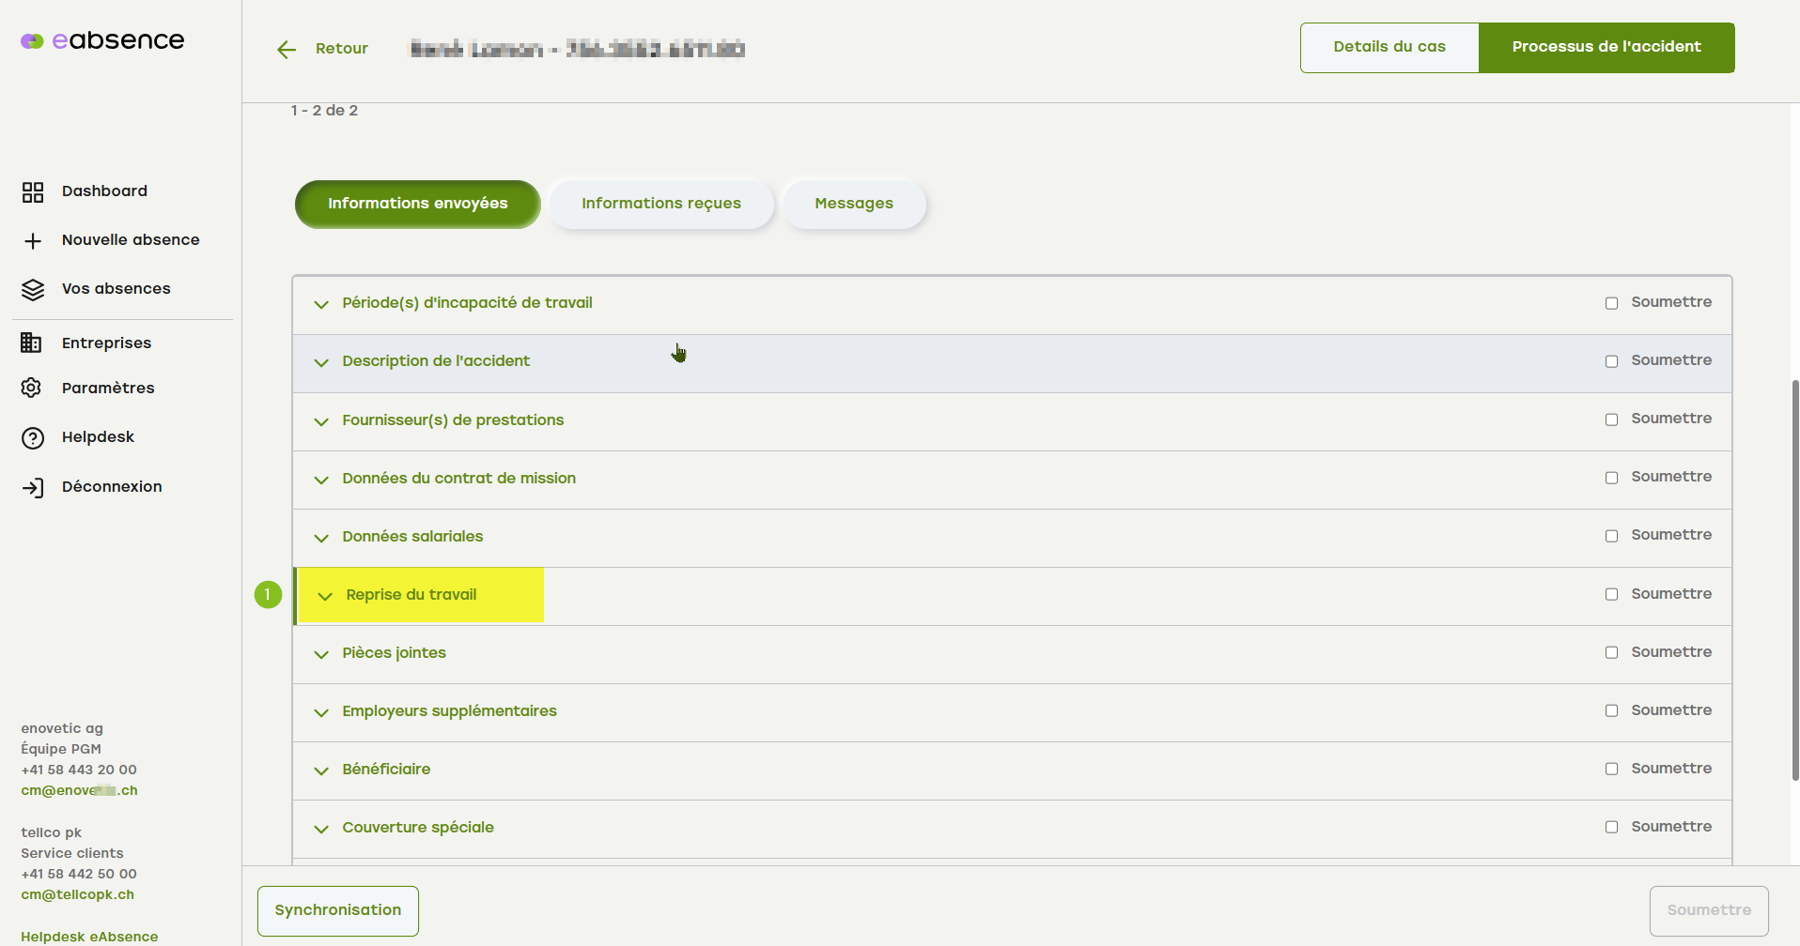Enable Soumettre checkbox for Pièces jointes
The height and width of the screenshot is (946, 1800).
(1611, 652)
